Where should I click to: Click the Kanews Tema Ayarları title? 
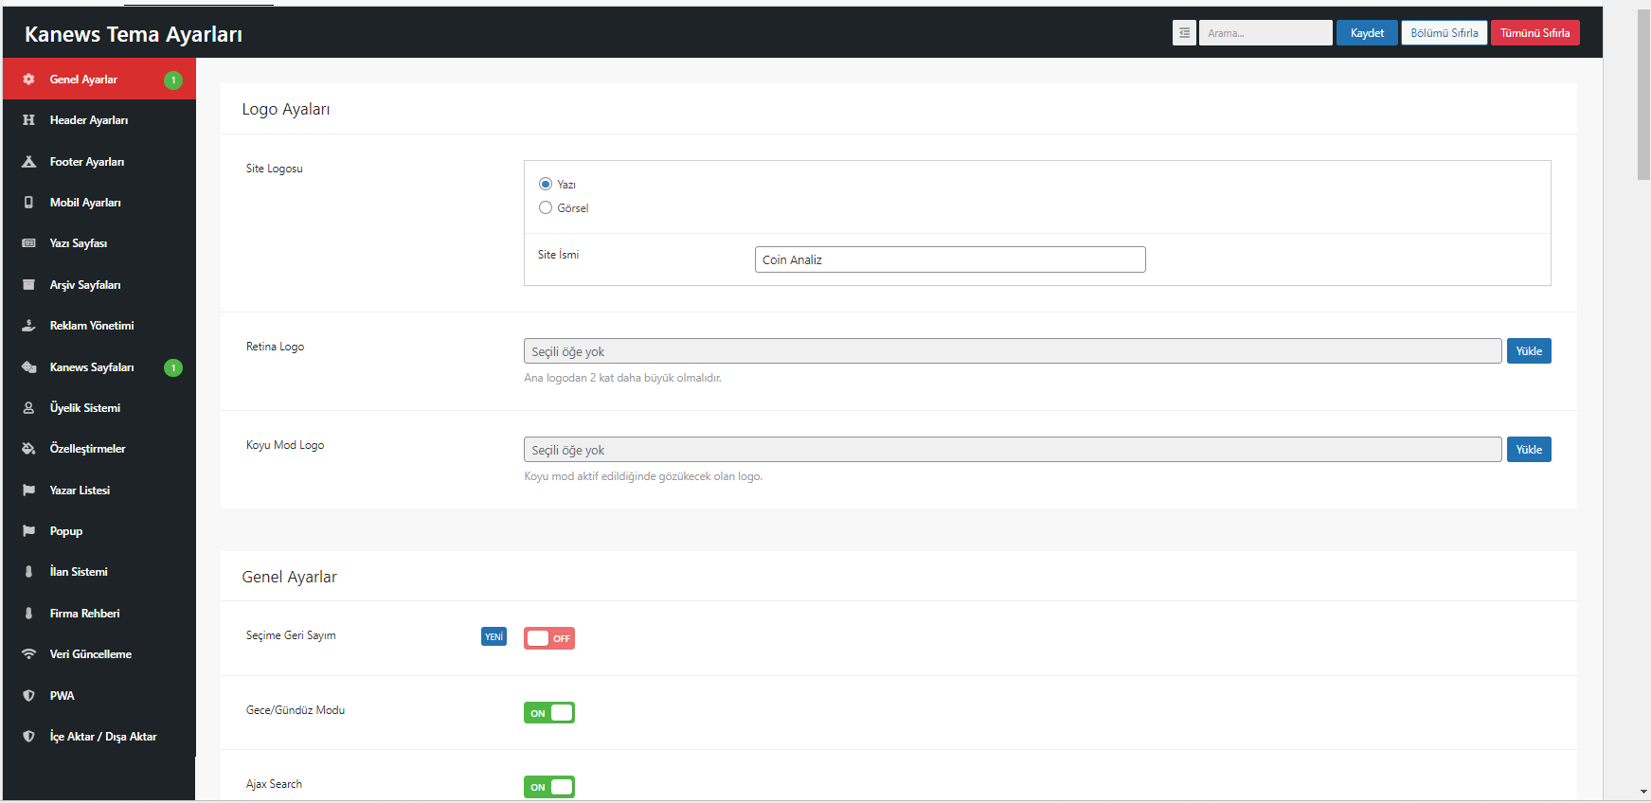click(x=134, y=34)
